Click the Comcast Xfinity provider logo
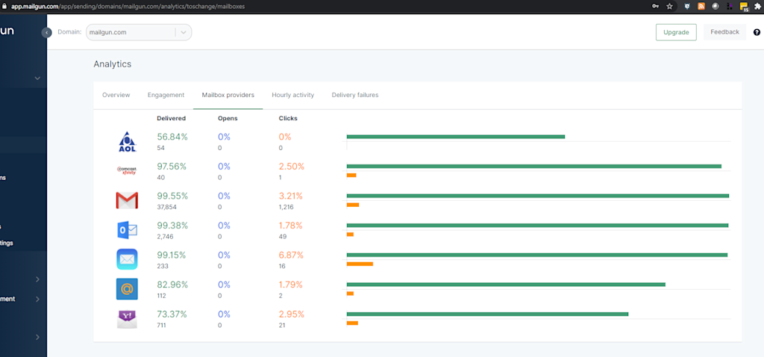This screenshot has height=357, width=764. [x=127, y=171]
